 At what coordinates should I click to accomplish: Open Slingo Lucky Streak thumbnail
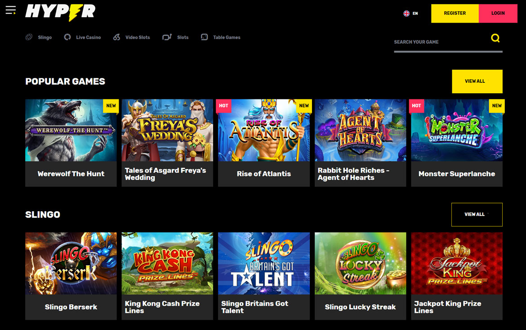pos(360,263)
